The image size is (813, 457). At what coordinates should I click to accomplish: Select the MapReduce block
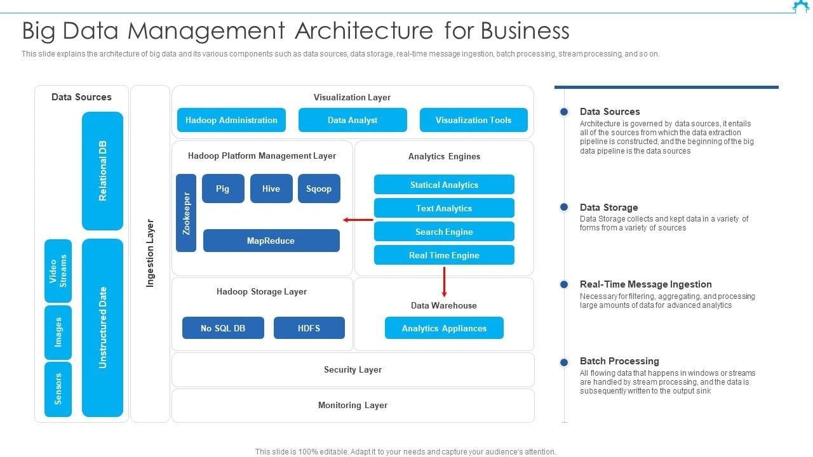271,241
